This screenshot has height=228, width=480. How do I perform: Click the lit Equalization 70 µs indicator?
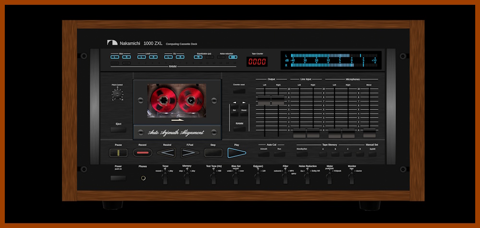coord(198,57)
